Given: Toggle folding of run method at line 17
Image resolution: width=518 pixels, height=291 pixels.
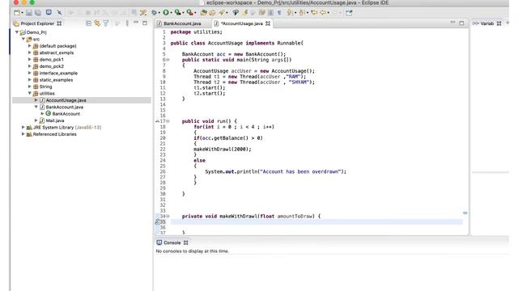Looking at the screenshot, I should coord(168,121).
